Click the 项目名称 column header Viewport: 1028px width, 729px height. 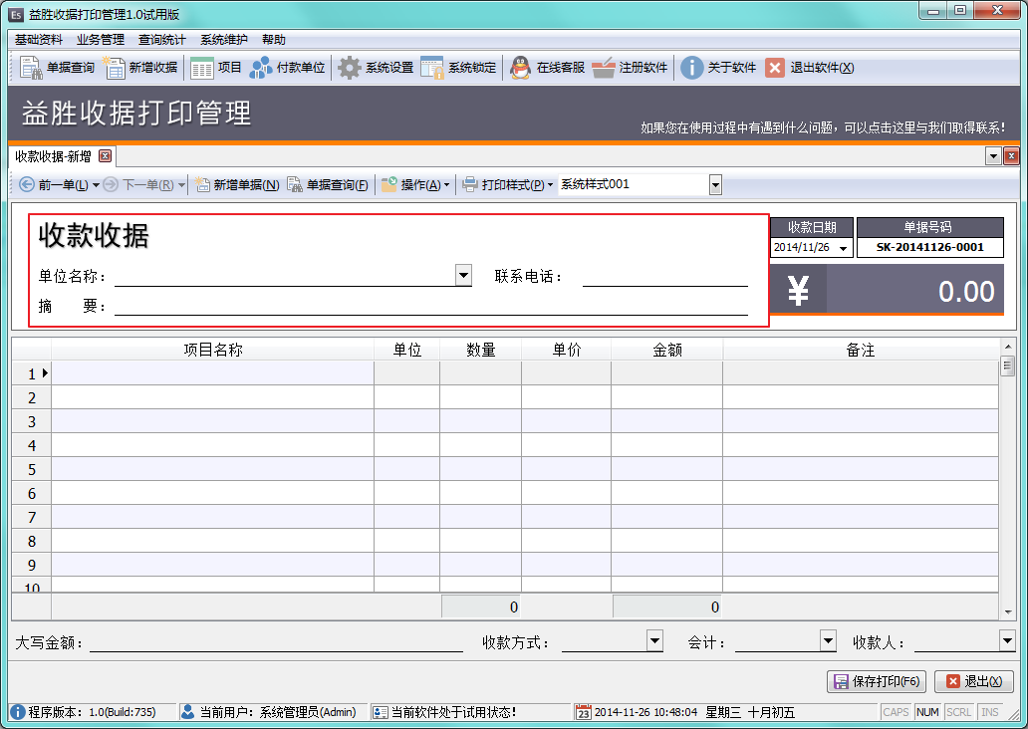tap(212, 350)
